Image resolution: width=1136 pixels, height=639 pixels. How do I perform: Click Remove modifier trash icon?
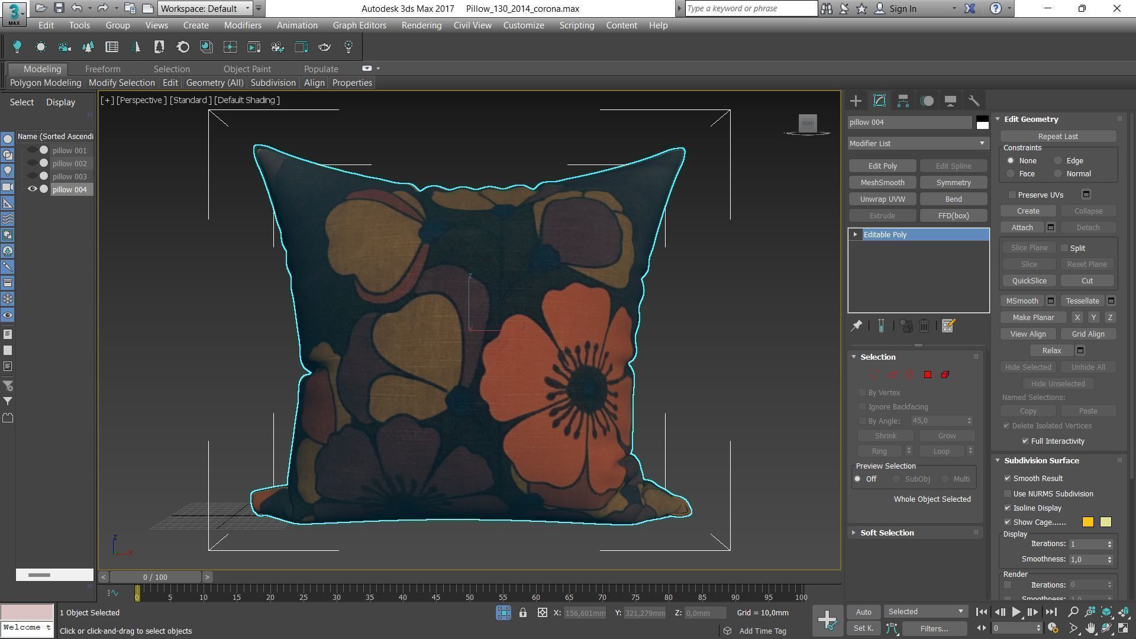[924, 325]
